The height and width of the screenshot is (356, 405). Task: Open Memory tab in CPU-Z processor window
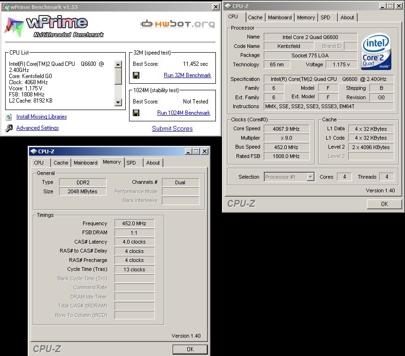306,17
